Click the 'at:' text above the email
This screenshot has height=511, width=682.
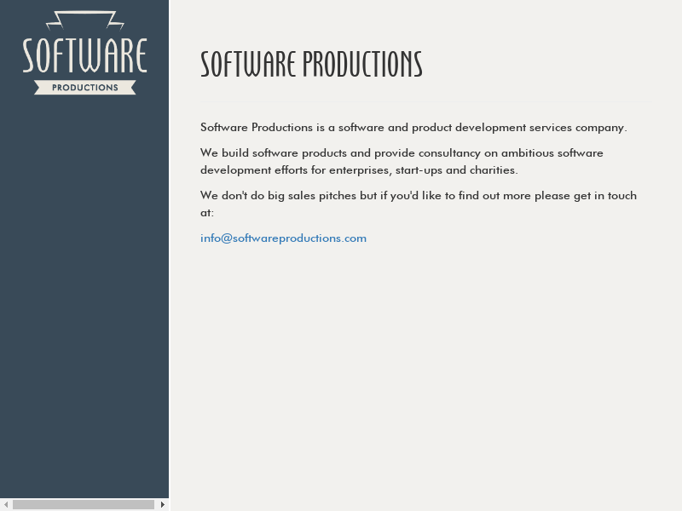tap(206, 213)
